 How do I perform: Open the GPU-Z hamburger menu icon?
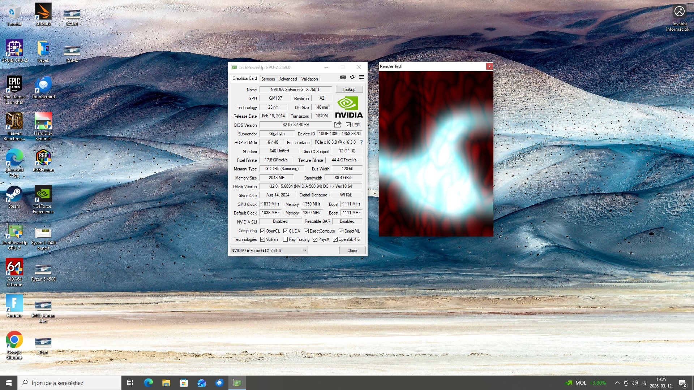point(361,77)
